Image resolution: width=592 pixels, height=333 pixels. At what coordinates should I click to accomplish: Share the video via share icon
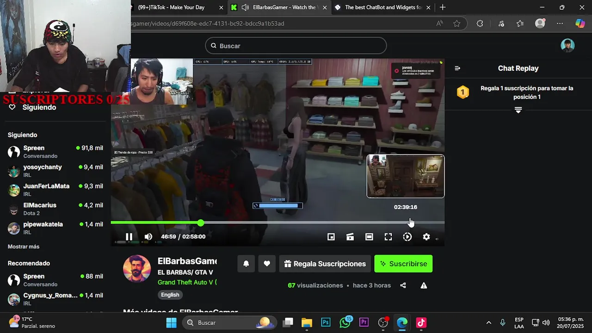(x=403, y=285)
